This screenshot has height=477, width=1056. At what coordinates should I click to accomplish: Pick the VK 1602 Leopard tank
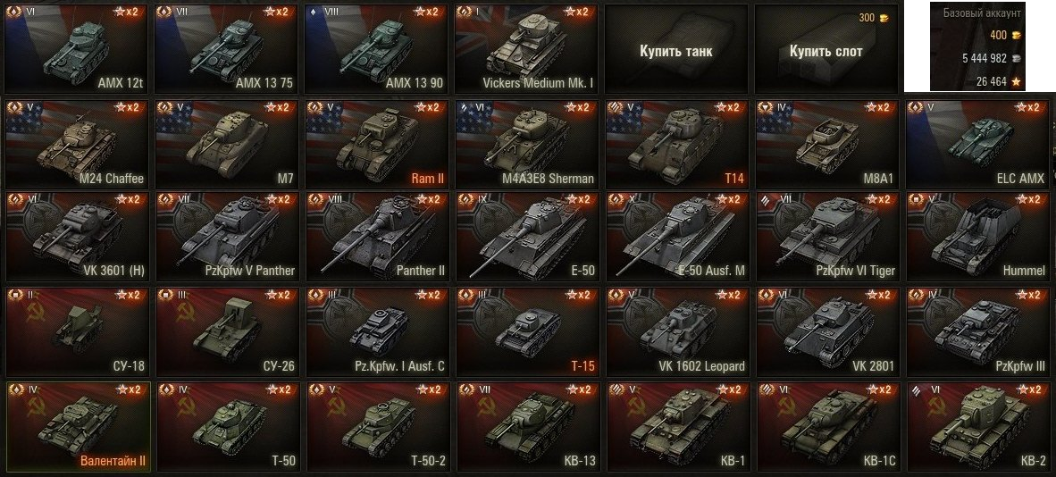677,331
